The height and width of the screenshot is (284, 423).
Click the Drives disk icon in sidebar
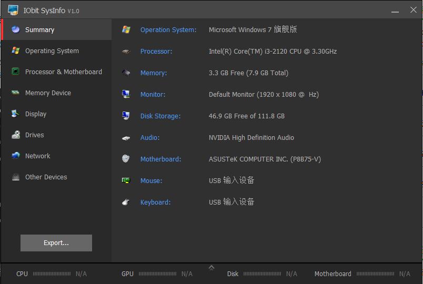click(16, 135)
